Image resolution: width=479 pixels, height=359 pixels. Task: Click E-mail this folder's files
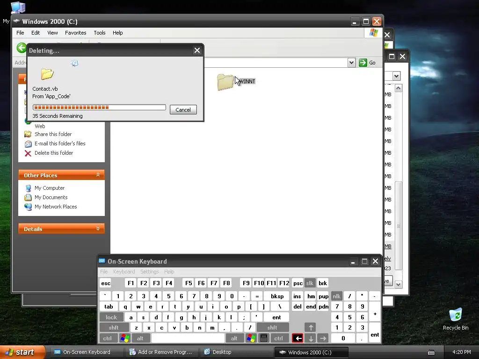[60, 144]
